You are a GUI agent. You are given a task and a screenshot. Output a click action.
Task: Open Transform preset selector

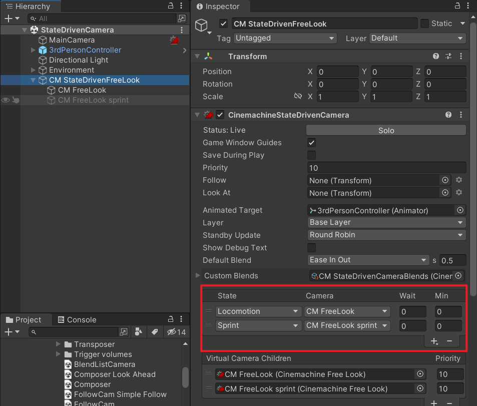tap(448, 56)
